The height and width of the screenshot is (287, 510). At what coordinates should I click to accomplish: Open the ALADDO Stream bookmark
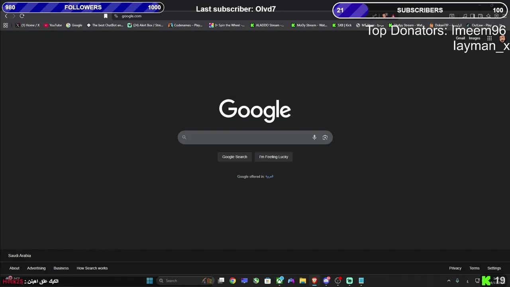pyautogui.click(x=267, y=25)
